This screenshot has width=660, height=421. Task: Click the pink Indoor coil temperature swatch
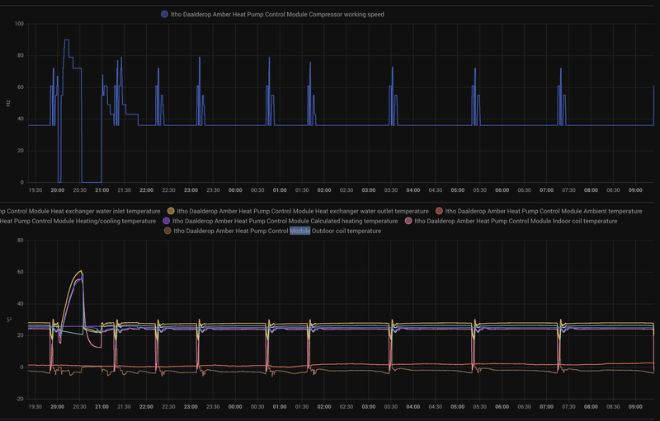click(408, 221)
